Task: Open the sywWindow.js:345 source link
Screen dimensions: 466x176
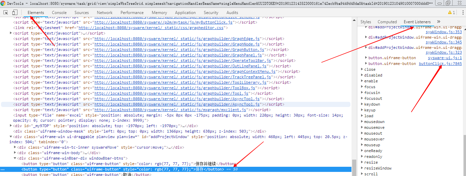Action: coord(444,42)
